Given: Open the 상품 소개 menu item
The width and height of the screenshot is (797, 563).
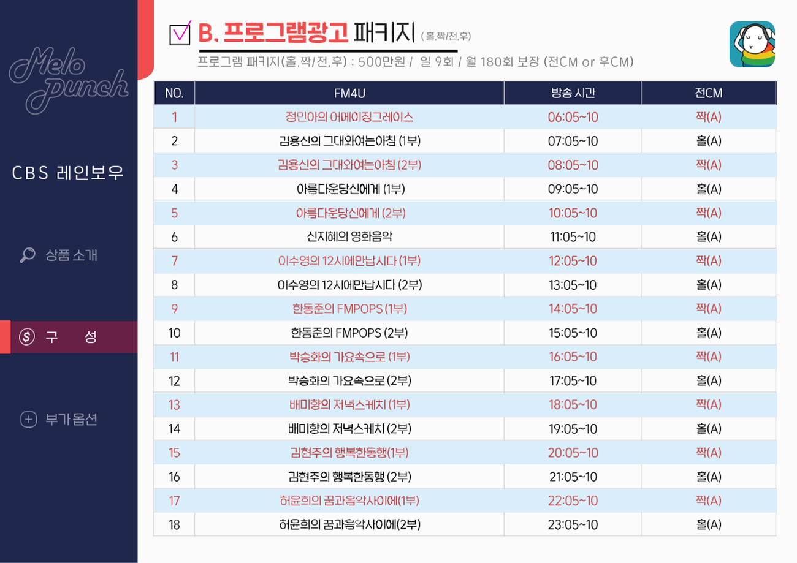Looking at the screenshot, I should click(71, 255).
